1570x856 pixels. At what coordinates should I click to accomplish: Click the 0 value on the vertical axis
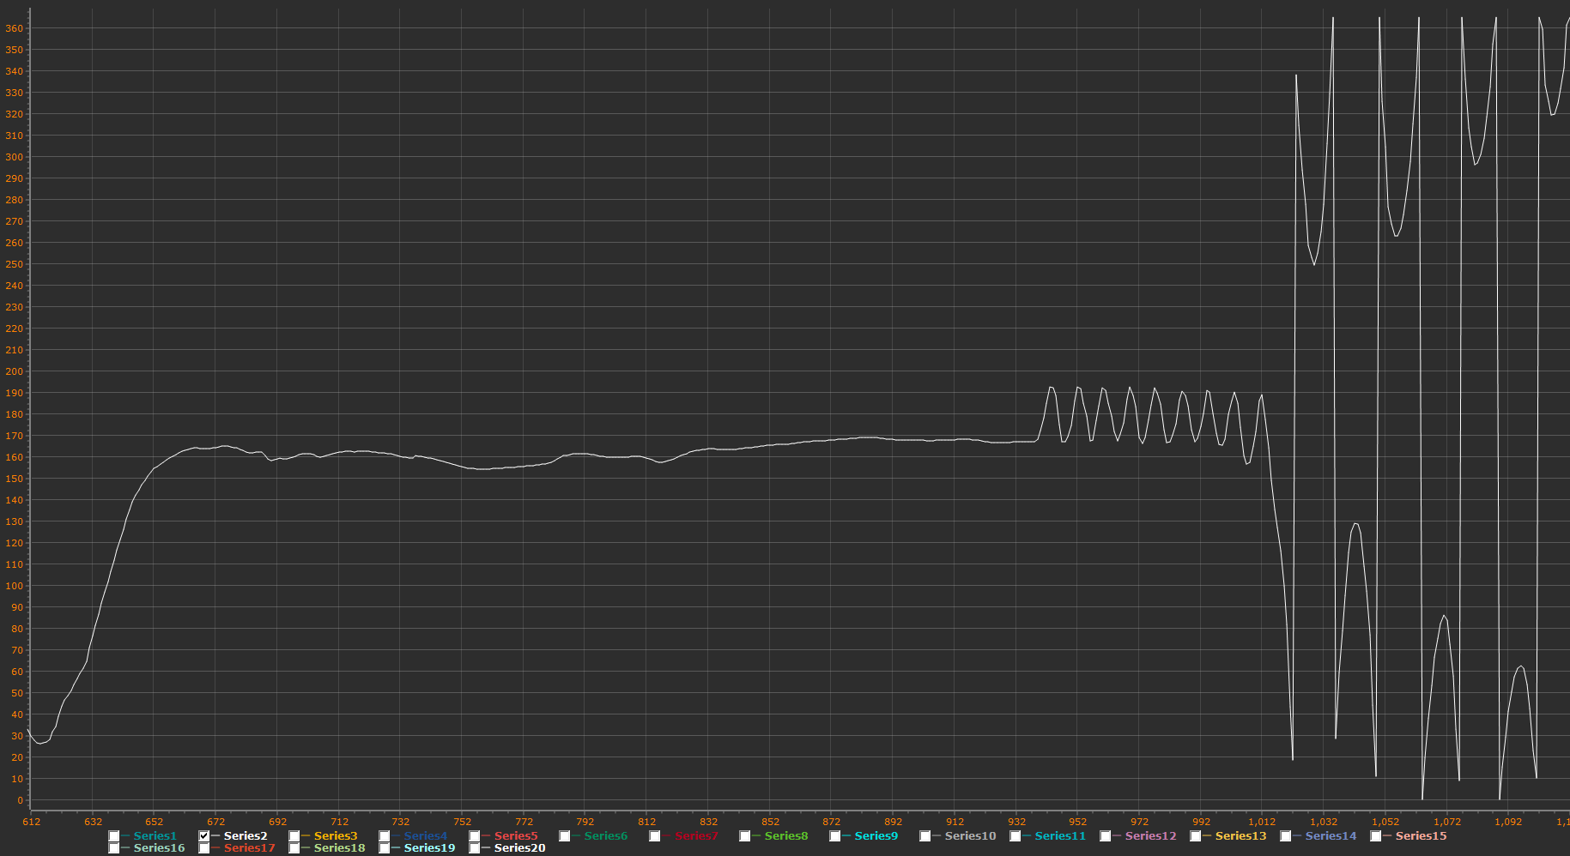pyautogui.click(x=20, y=800)
